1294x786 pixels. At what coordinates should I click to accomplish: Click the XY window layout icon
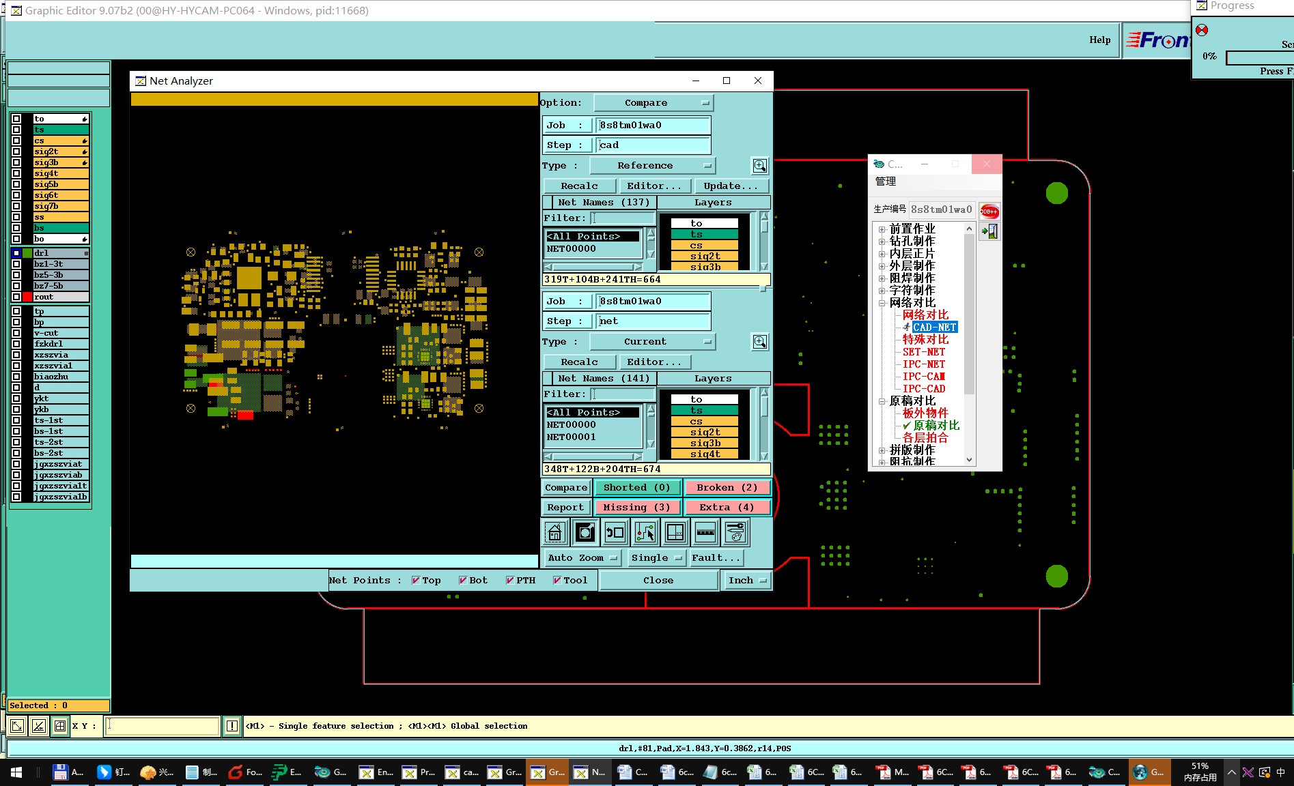[x=675, y=532]
